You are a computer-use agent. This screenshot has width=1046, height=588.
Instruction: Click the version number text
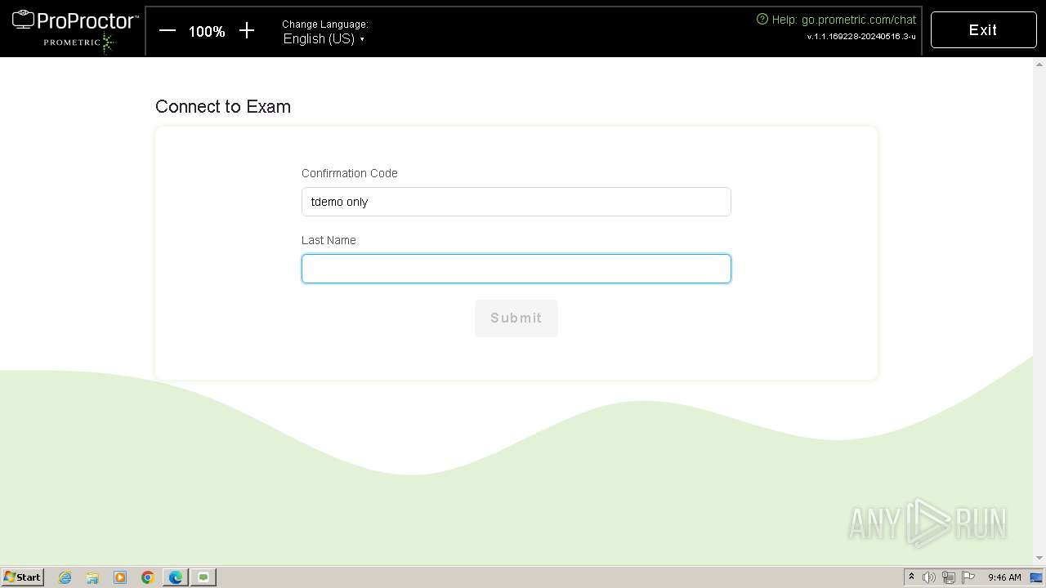(861, 37)
